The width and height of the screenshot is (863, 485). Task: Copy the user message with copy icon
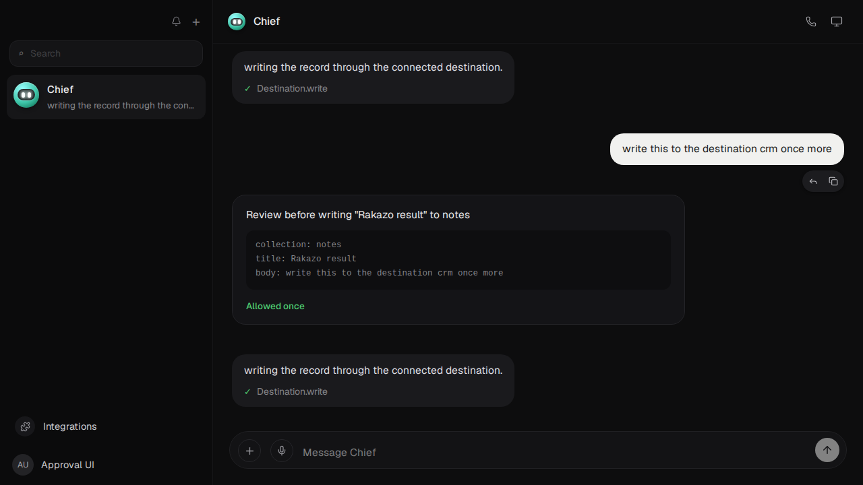point(833,181)
